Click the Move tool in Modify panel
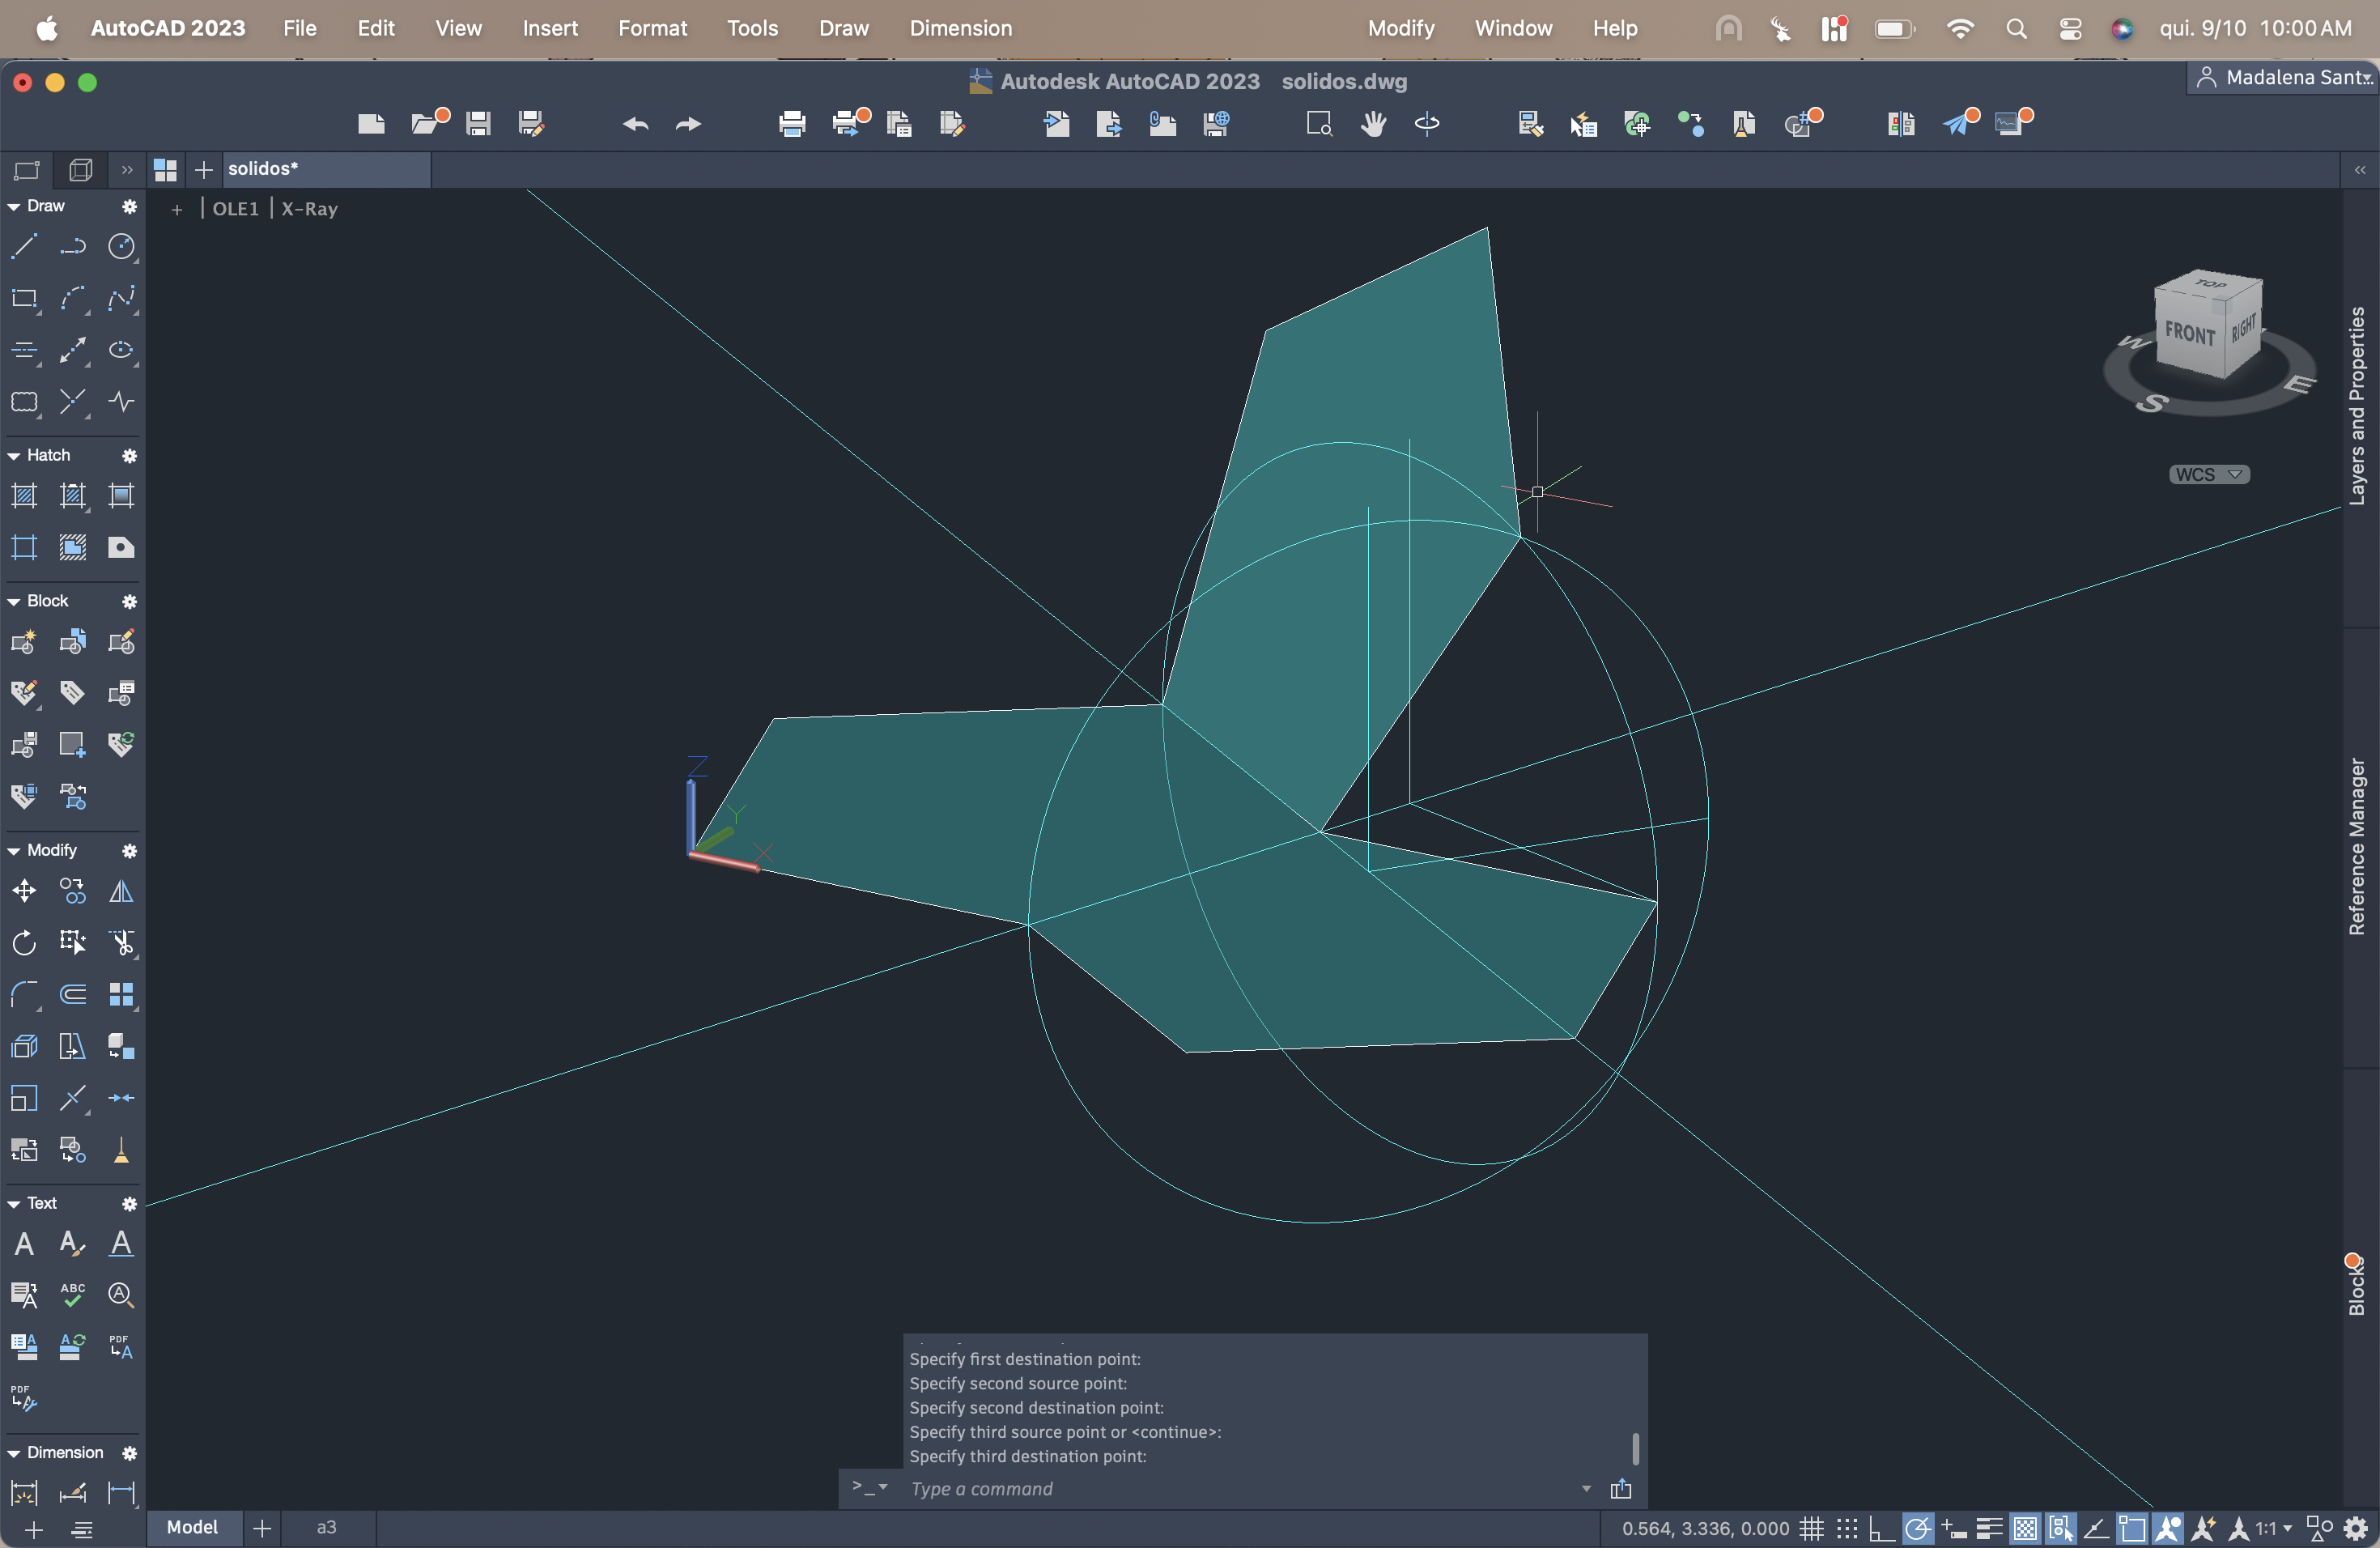Viewport: 2380px width, 1548px height. tap(24, 891)
